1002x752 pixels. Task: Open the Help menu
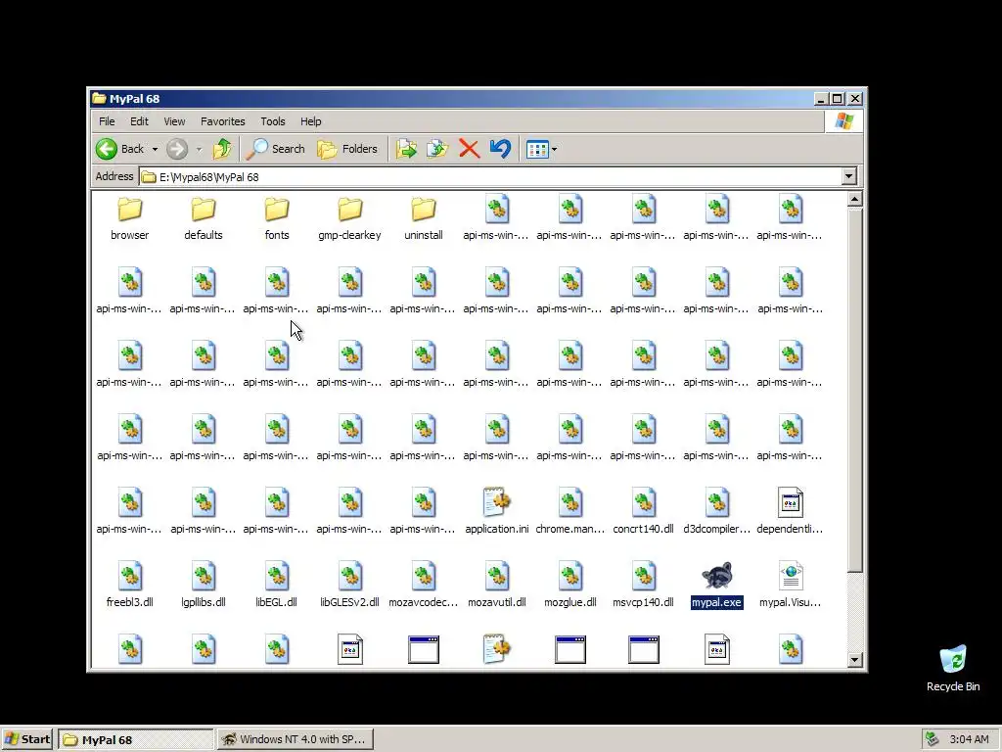pos(310,120)
